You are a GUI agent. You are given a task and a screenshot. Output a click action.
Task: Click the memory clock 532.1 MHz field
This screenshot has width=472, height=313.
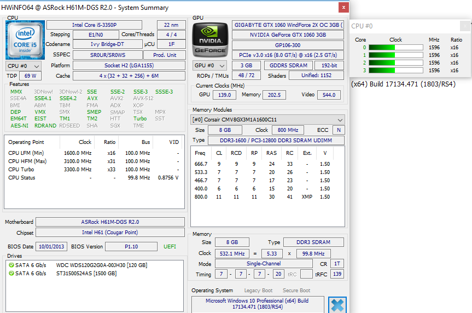pos(232,254)
